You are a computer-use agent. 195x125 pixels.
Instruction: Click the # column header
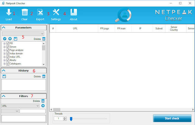pos(53,28)
